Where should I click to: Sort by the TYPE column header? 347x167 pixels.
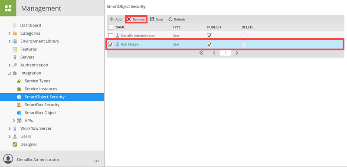point(177,27)
